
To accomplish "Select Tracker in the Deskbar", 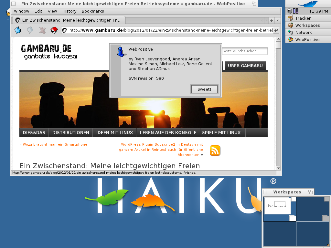I will [x=303, y=18].
